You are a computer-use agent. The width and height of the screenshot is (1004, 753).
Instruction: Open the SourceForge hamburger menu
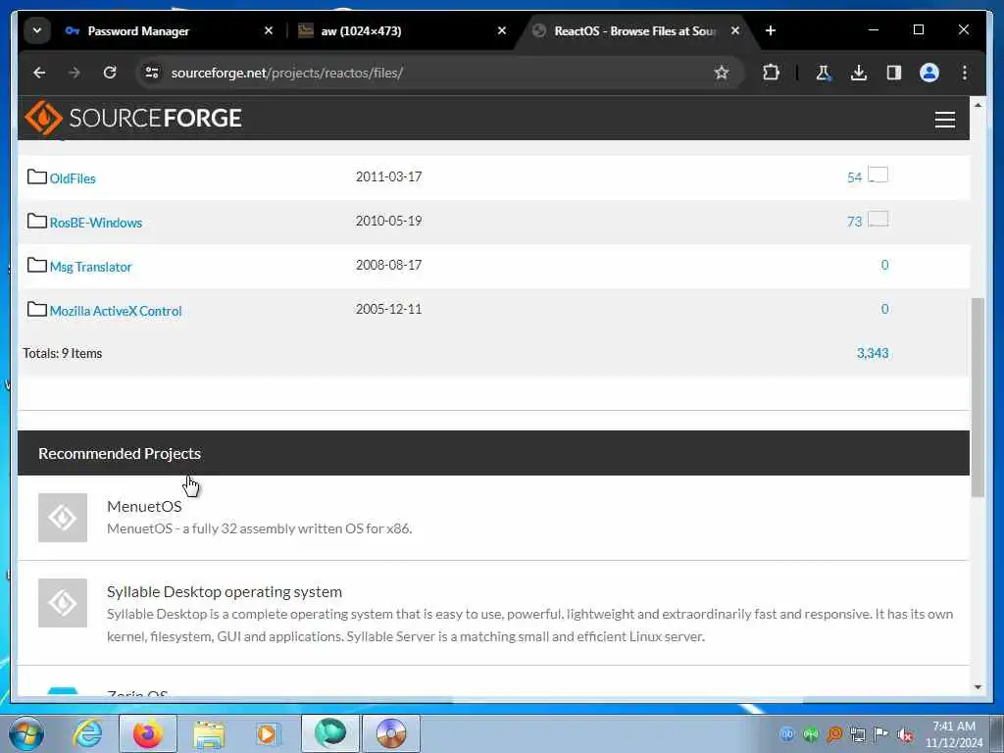point(944,120)
